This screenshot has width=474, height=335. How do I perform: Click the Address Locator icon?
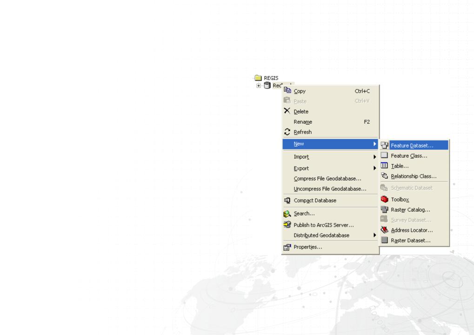[384, 230]
